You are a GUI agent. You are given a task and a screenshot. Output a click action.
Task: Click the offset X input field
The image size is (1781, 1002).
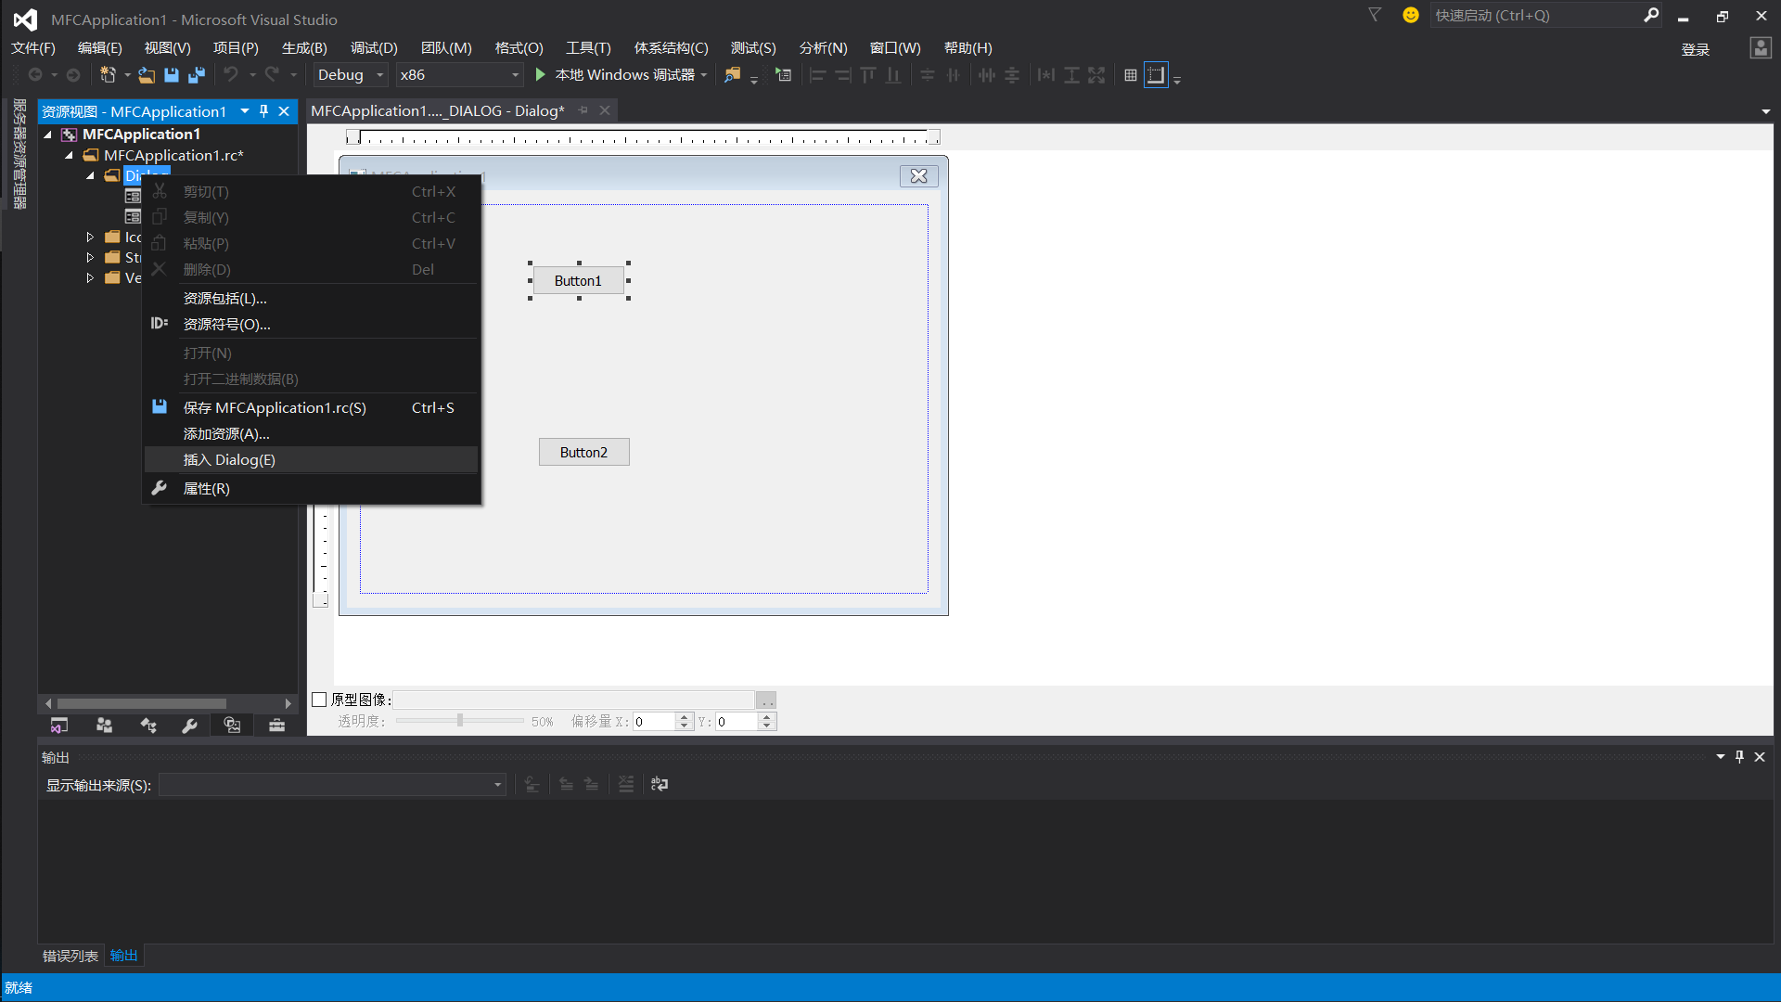click(x=654, y=722)
